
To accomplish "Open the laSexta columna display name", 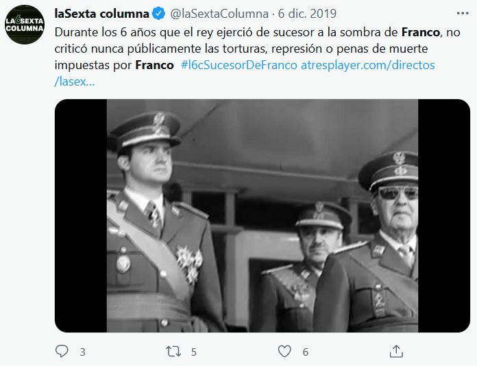I will [x=101, y=14].
